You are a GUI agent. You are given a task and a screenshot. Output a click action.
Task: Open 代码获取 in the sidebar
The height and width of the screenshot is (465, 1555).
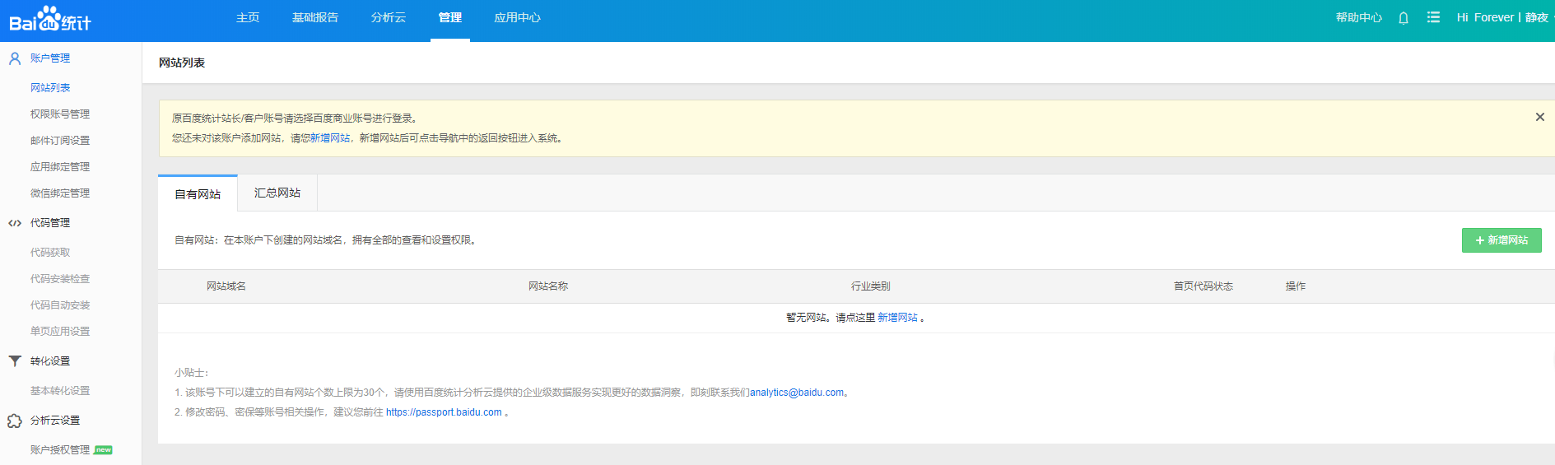pyautogui.click(x=50, y=253)
